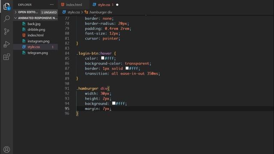This screenshot has width=274, height=154.
Task: Click the image icon beside dribble.png
Action: (24, 30)
